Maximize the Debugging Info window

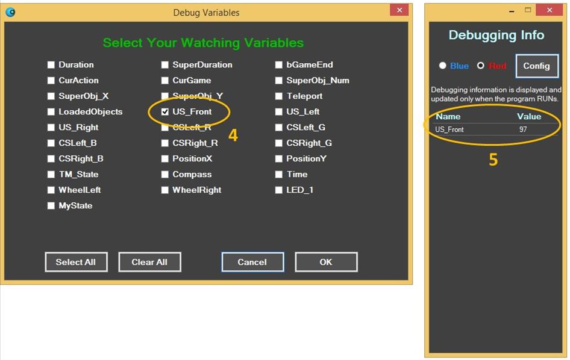[x=528, y=10]
